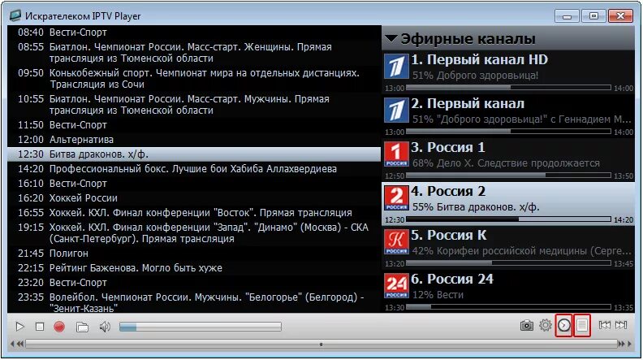This screenshot has width=643, height=360.
Task: Select the 16:10 Вести-Спорт entry
Action: (x=194, y=184)
